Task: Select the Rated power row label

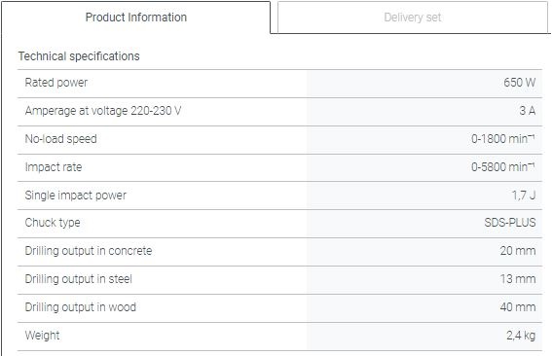Action: (56, 83)
